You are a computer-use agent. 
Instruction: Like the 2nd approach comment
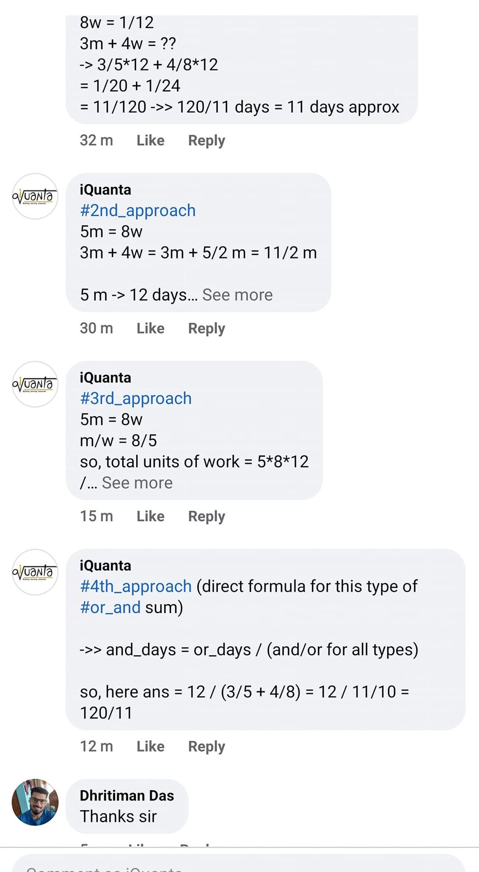(x=150, y=328)
